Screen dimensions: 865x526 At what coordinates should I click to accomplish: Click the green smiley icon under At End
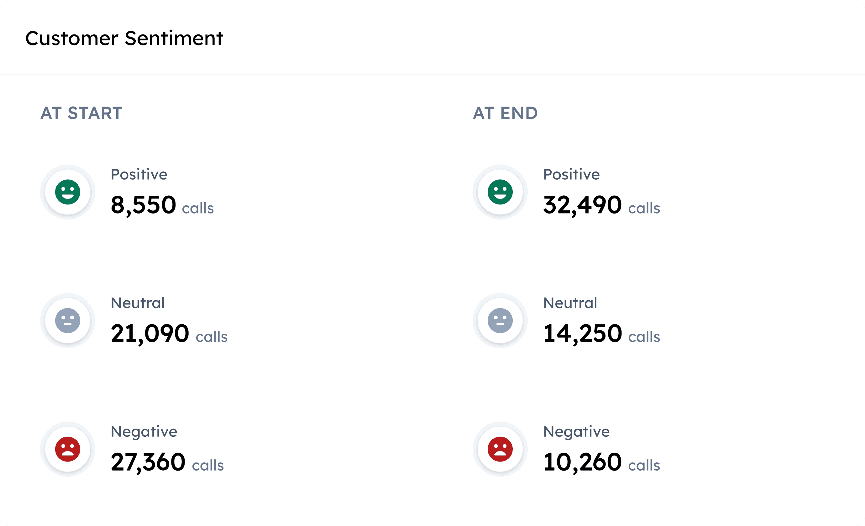[500, 192]
